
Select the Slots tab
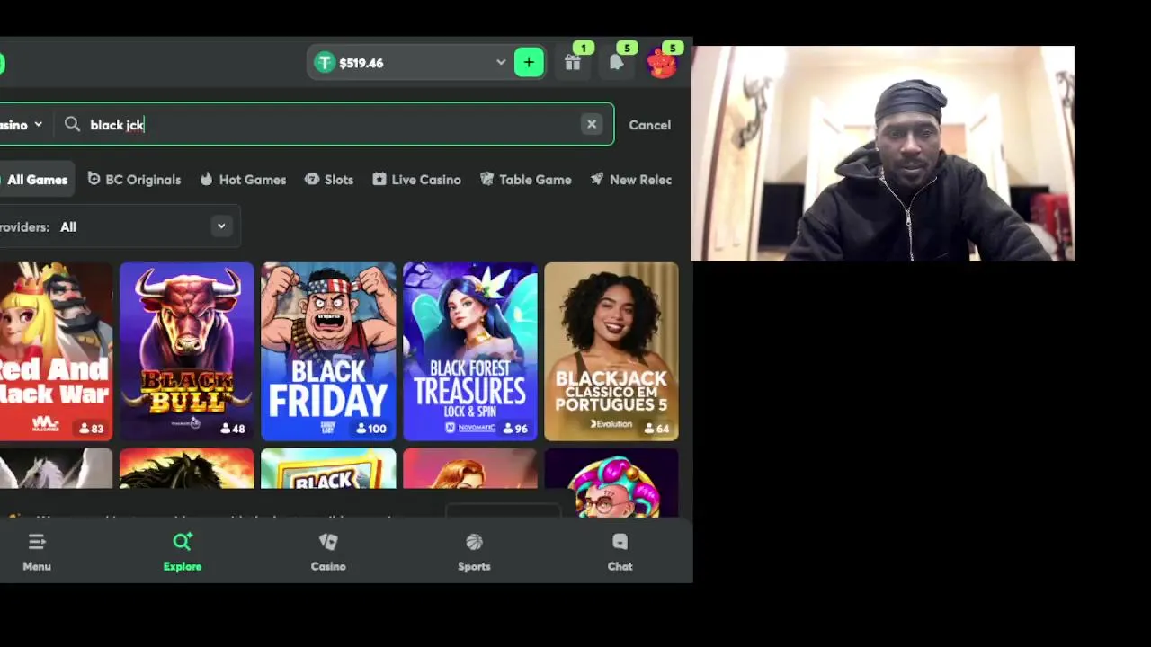pyautogui.click(x=329, y=180)
